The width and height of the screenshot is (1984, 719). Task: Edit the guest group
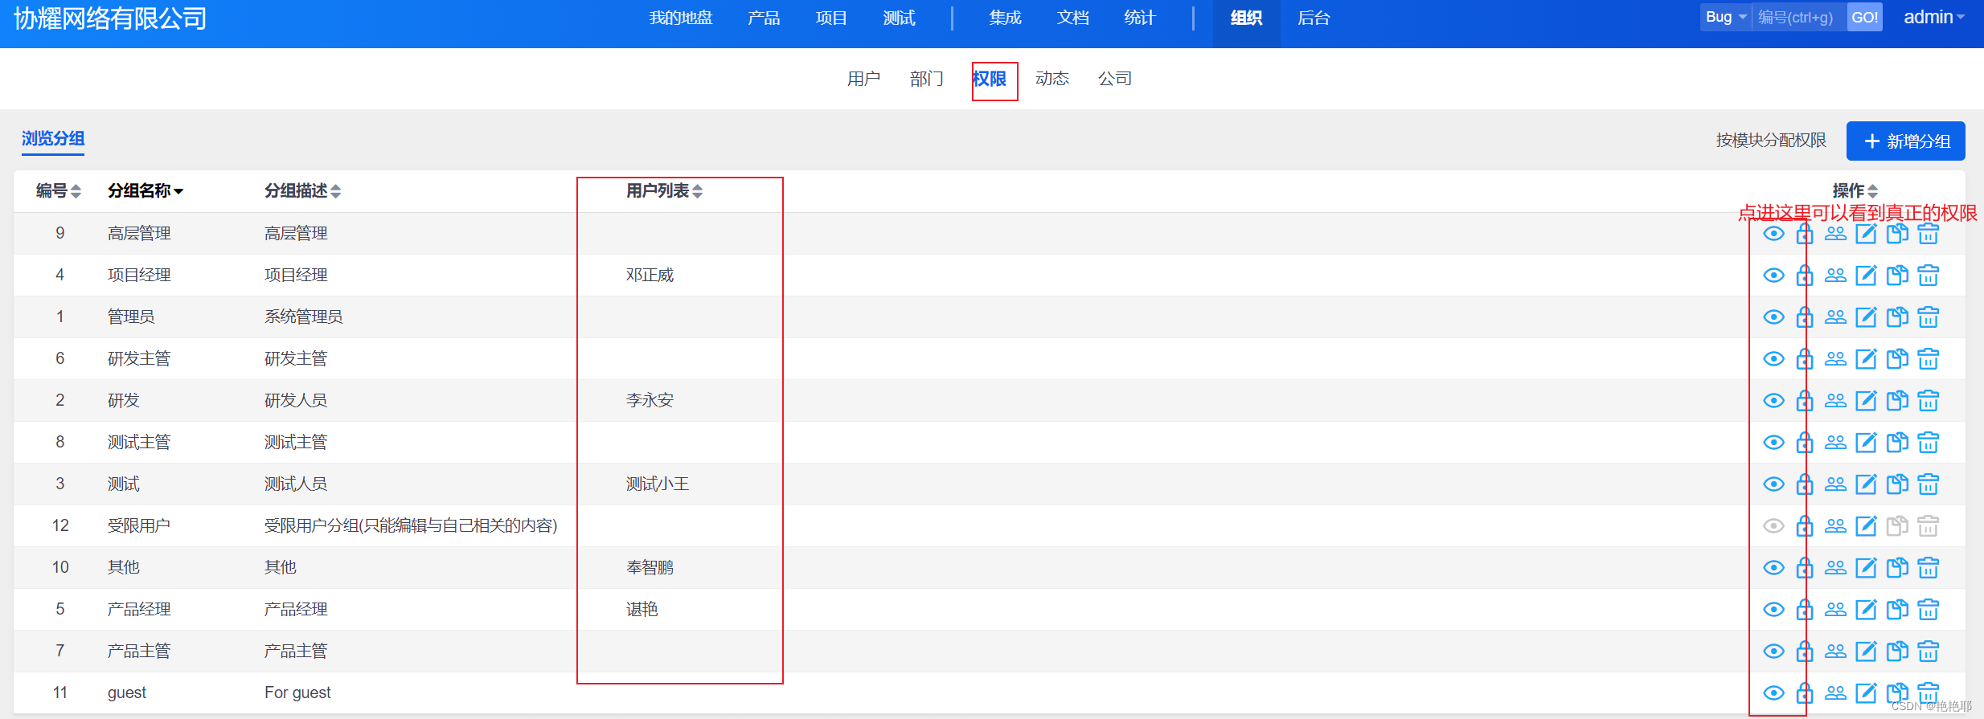tap(1866, 693)
